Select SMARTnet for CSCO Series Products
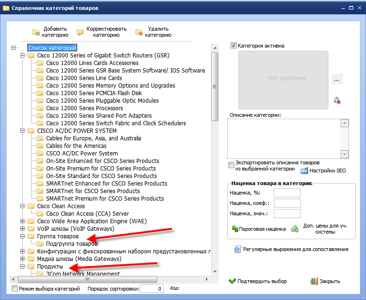 [x=93, y=191]
